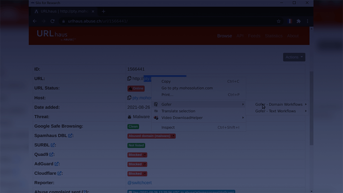This screenshot has height=193, width=343.
Task: Click the URLhaus logo
Action: 56,36
